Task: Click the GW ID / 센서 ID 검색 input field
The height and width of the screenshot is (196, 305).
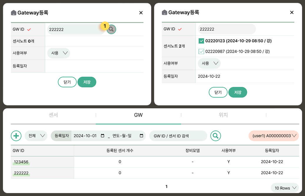Action: [x=178, y=136]
